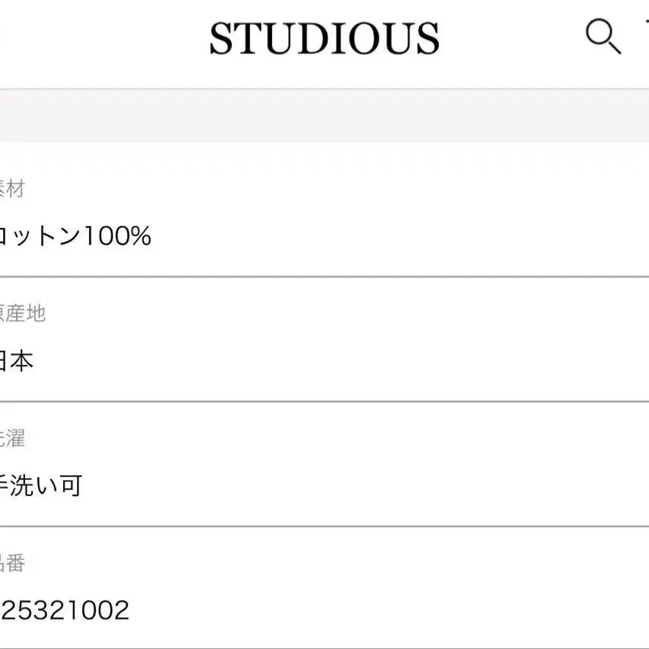Click the divider line below 日本
The image size is (649, 649).
coord(324,401)
